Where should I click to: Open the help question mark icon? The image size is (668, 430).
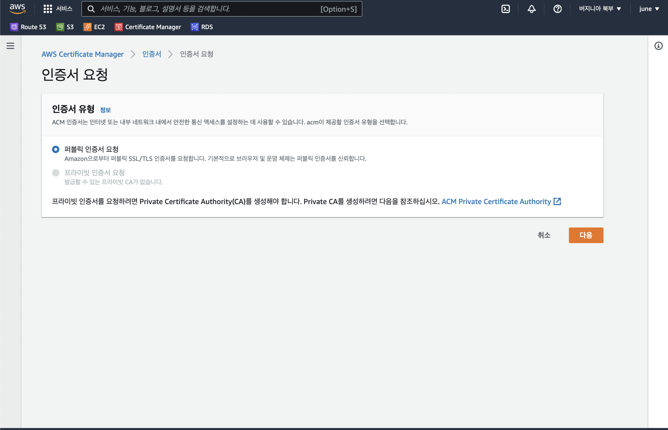557,9
